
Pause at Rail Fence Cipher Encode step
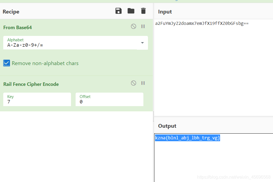coord(143,83)
